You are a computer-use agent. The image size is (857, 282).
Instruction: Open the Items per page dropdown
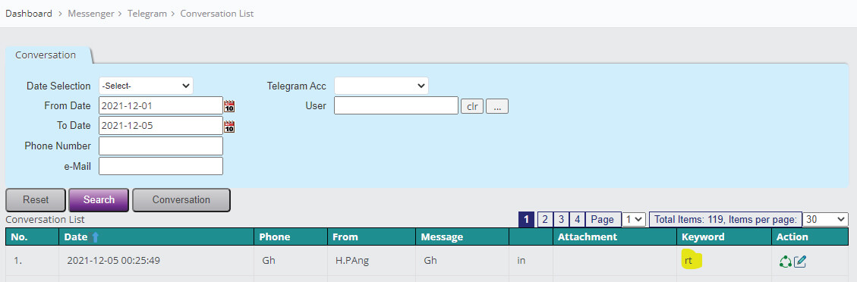point(825,219)
